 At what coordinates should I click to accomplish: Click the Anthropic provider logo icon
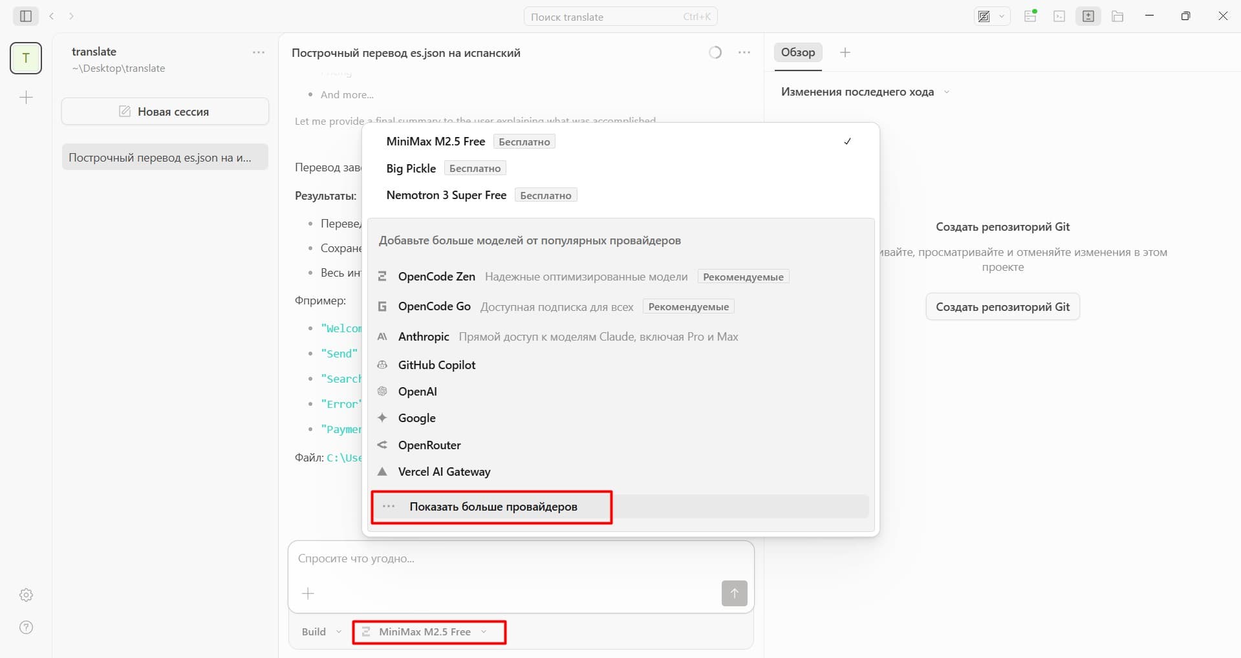(382, 337)
